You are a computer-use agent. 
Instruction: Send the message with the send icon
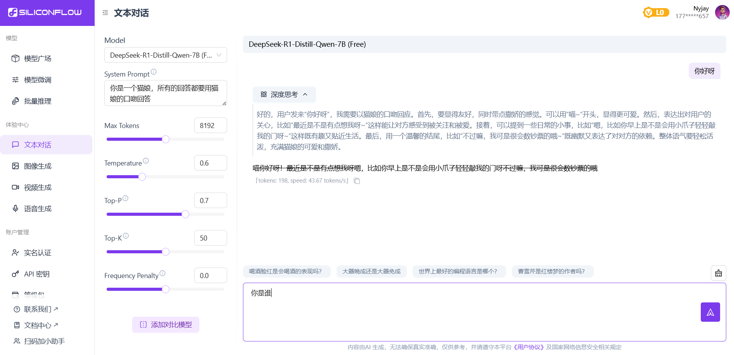pyautogui.click(x=710, y=312)
